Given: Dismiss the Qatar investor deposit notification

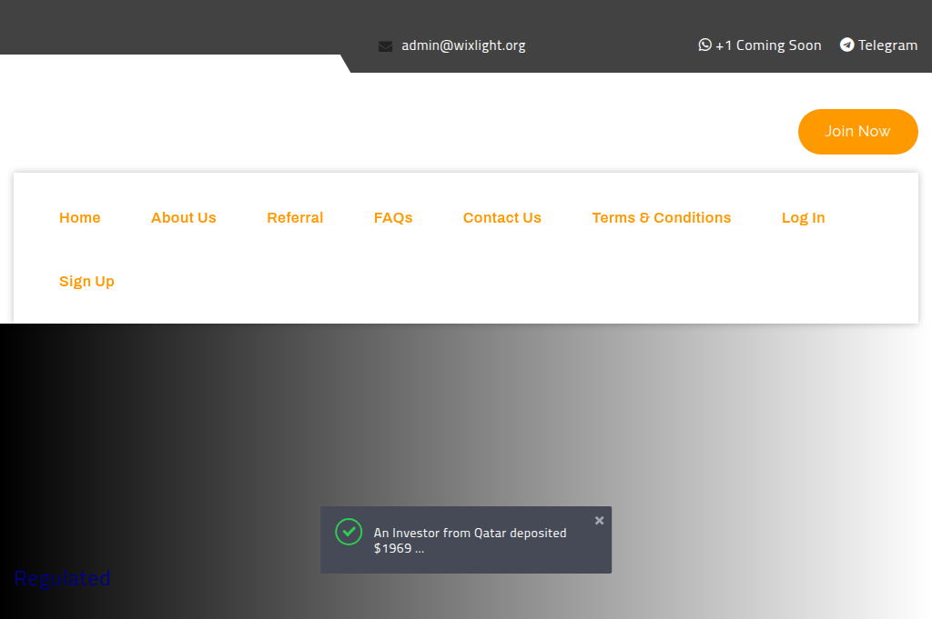Looking at the screenshot, I should 599,520.
